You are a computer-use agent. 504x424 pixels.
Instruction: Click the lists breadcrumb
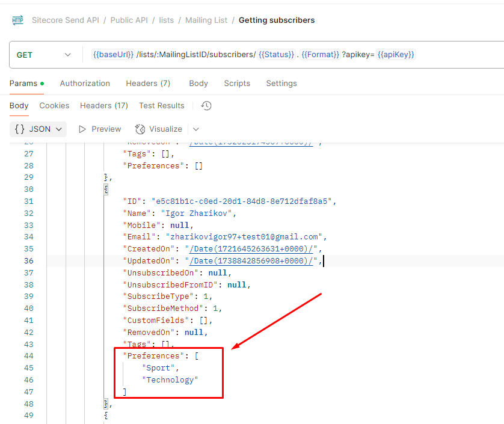coord(166,20)
